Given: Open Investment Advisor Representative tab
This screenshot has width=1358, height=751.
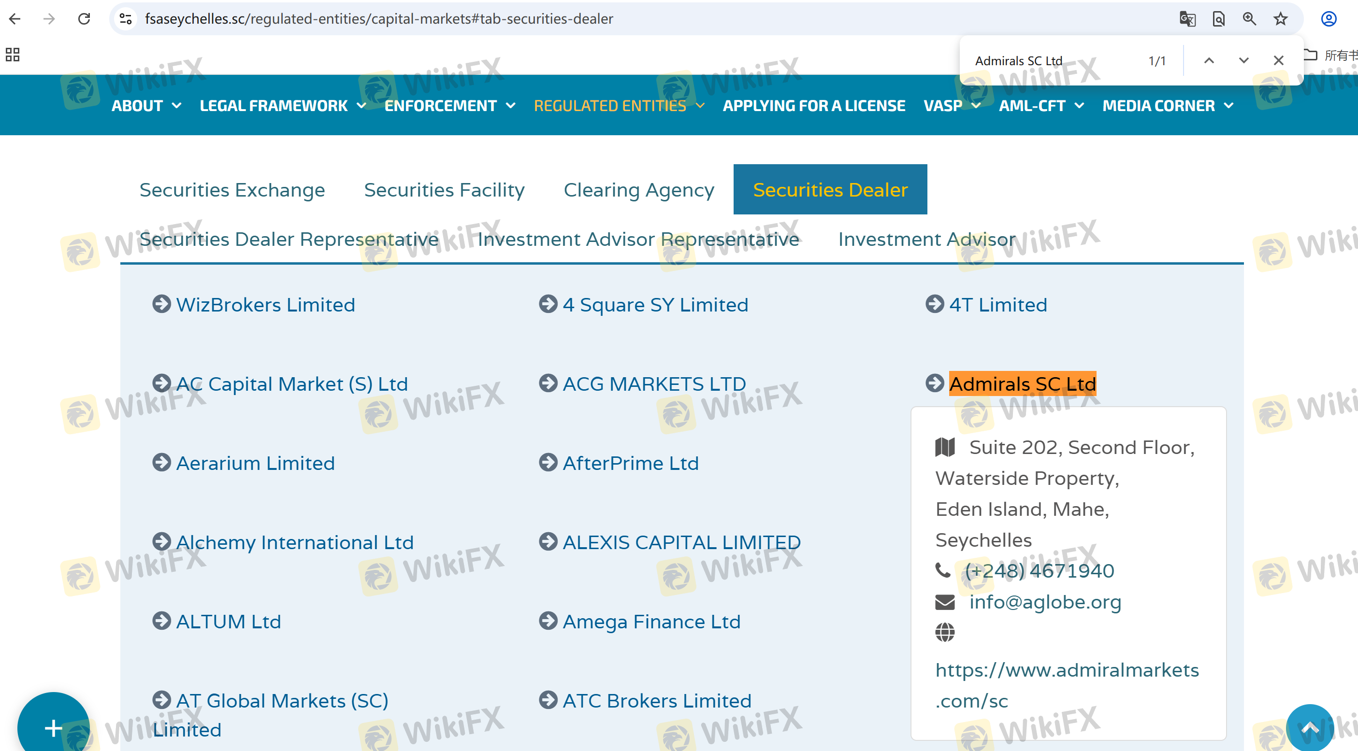Looking at the screenshot, I should tap(638, 239).
